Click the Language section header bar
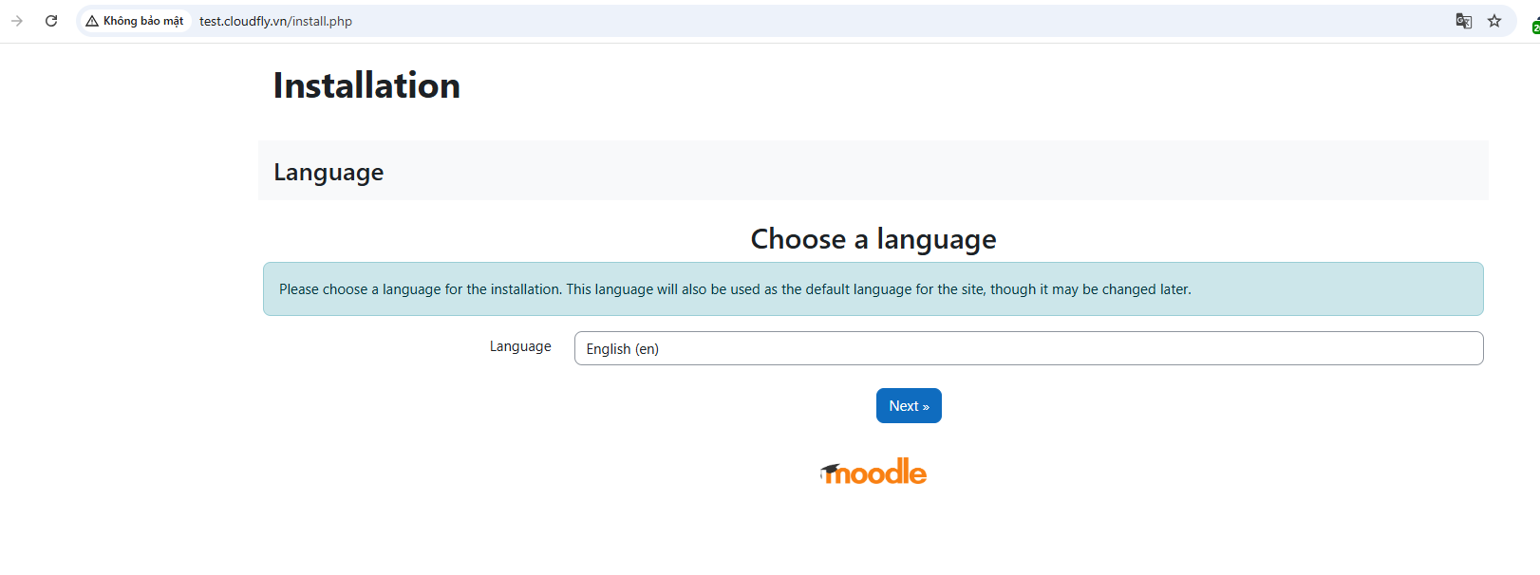This screenshot has height=575, width=1540. (873, 171)
